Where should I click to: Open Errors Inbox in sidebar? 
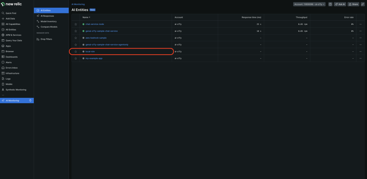[11, 68]
